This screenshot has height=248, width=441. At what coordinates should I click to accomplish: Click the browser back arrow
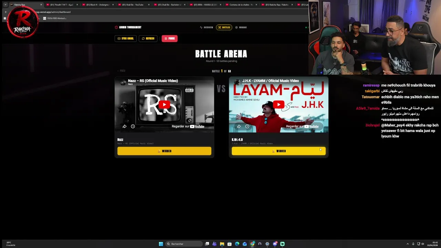point(6,12)
